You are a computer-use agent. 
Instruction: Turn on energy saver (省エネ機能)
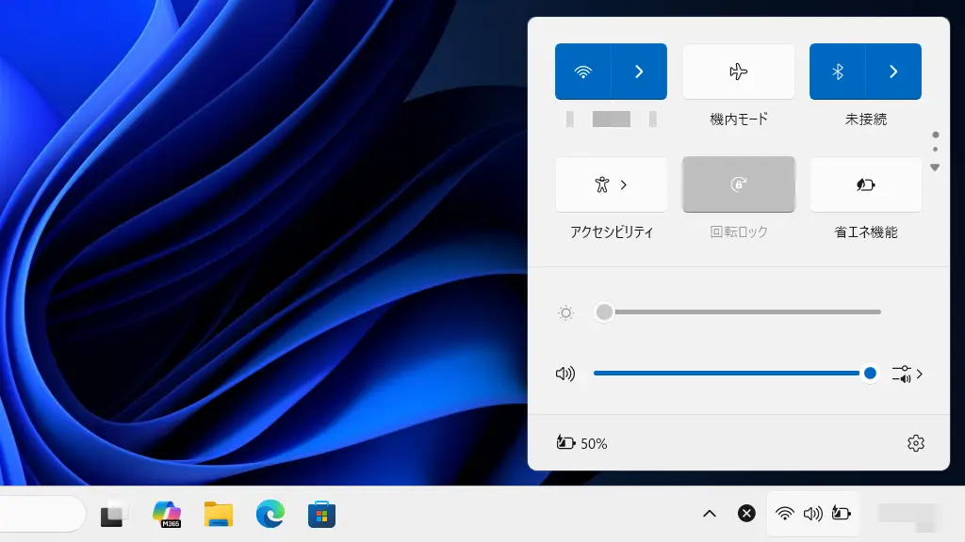pos(865,184)
